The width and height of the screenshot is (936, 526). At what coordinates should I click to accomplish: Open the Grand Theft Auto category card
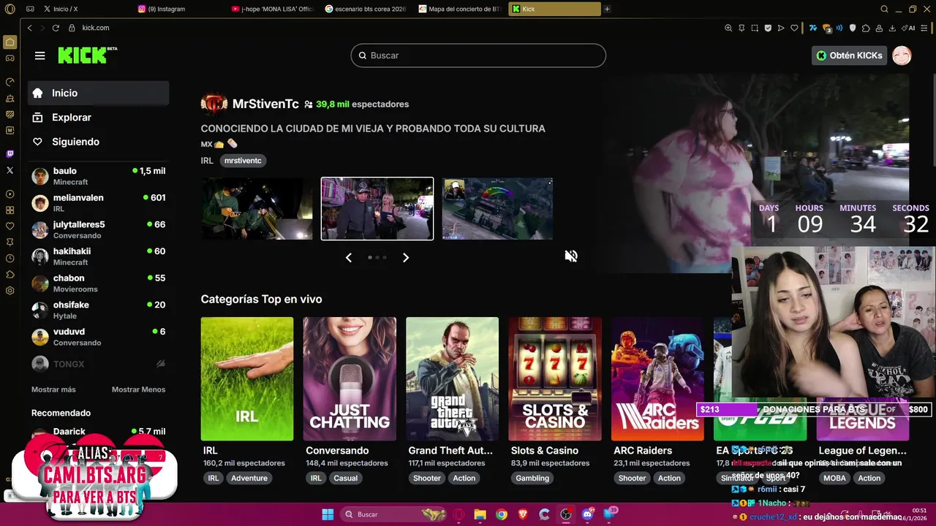[x=453, y=378]
